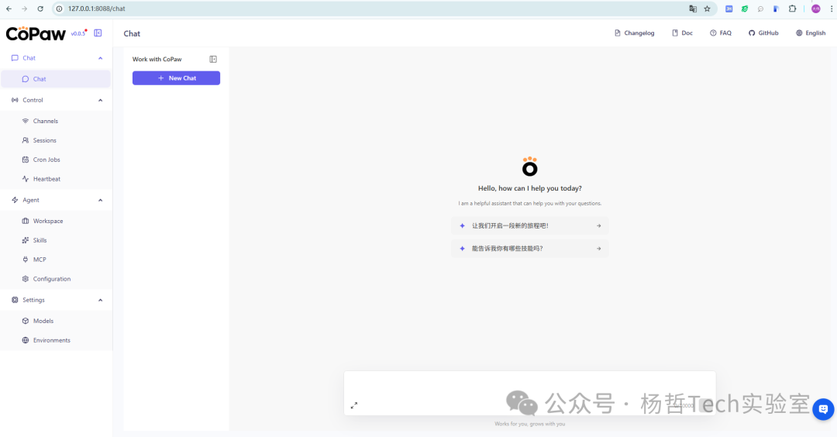
Task: Go back in the browser
Action: pos(9,9)
